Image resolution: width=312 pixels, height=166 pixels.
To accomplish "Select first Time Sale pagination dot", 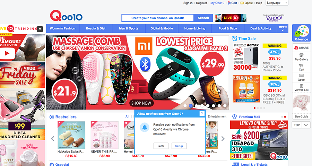I will pos(254,108).
